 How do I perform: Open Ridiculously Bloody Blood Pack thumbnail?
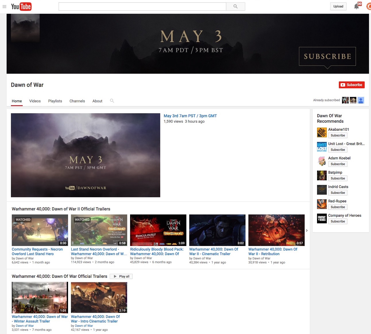(158, 230)
